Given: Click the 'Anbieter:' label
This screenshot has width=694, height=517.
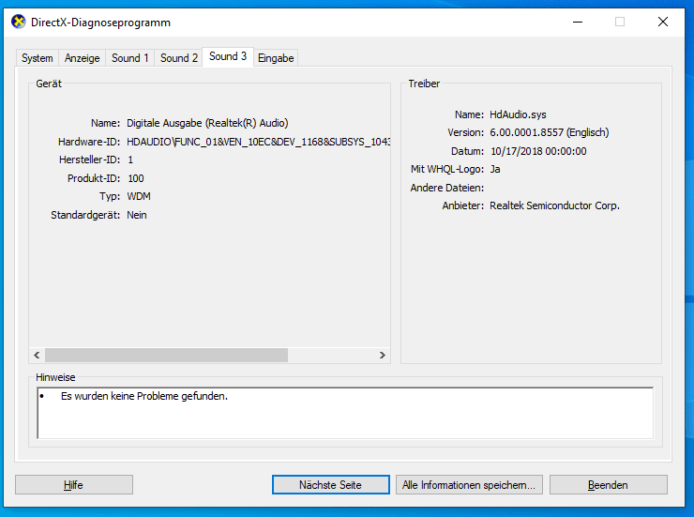Looking at the screenshot, I should pos(463,205).
